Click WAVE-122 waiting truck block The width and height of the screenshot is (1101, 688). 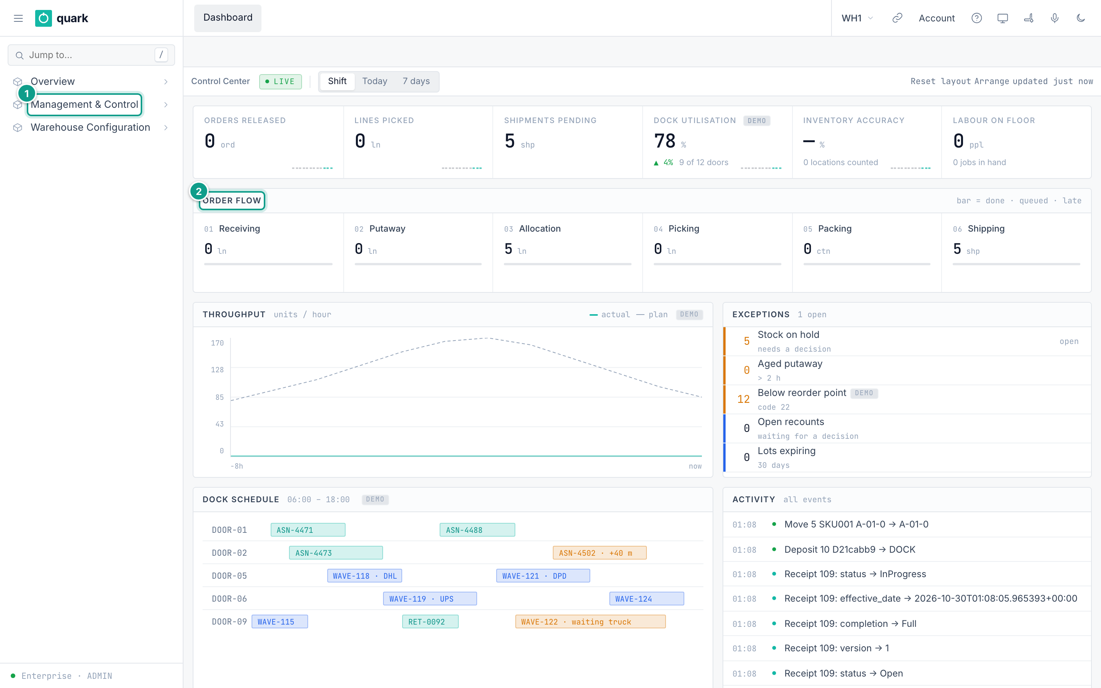coord(591,621)
